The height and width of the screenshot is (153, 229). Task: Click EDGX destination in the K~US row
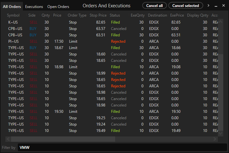(x=154, y=22)
